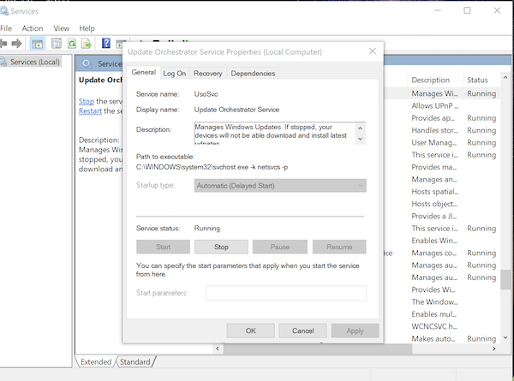514x381 pixels.
Task: Select Services (Local) tree node
Action: coord(35,62)
